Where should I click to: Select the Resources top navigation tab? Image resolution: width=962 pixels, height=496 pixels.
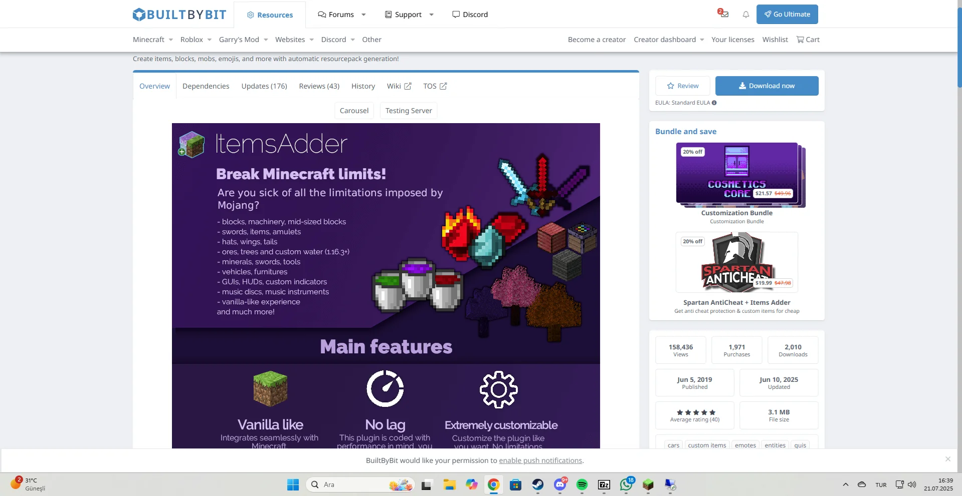click(270, 15)
